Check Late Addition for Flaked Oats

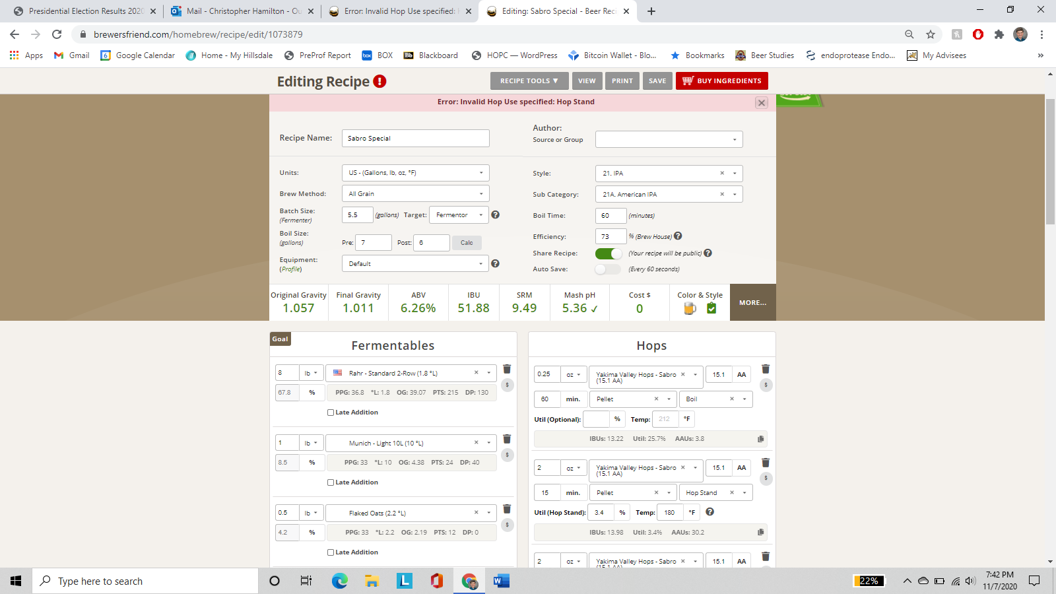coord(331,552)
